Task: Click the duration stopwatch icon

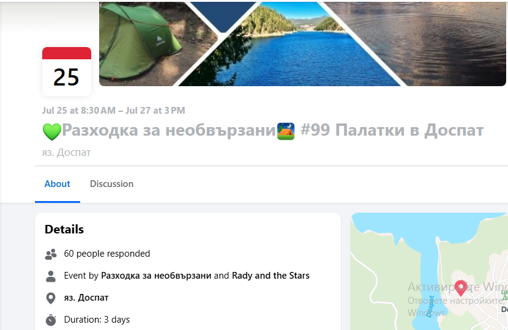Action: pyautogui.click(x=51, y=320)
